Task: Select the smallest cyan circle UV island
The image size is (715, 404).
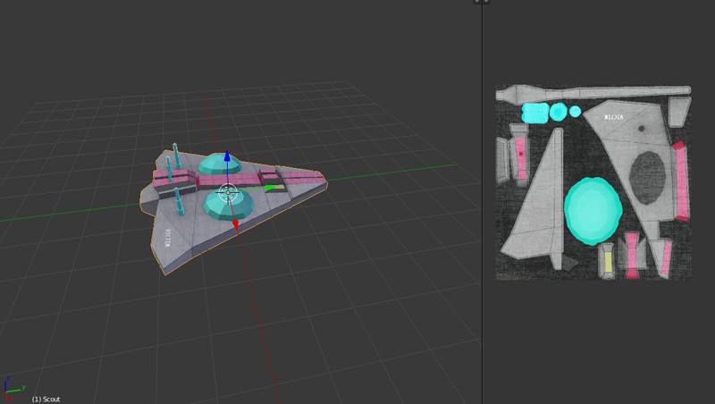Action: tap(576, 112)
